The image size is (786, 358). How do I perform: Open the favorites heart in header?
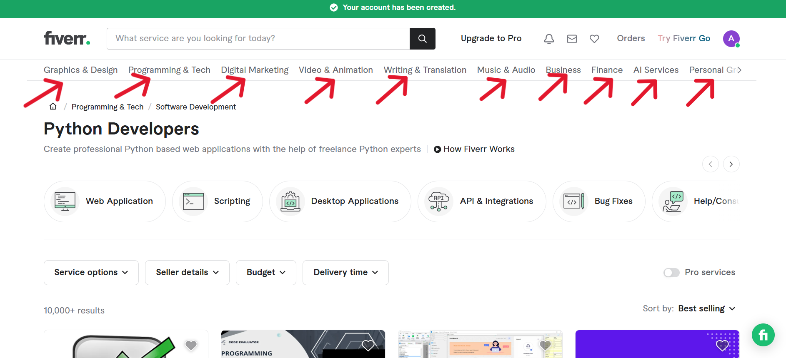tap(594, 39)
